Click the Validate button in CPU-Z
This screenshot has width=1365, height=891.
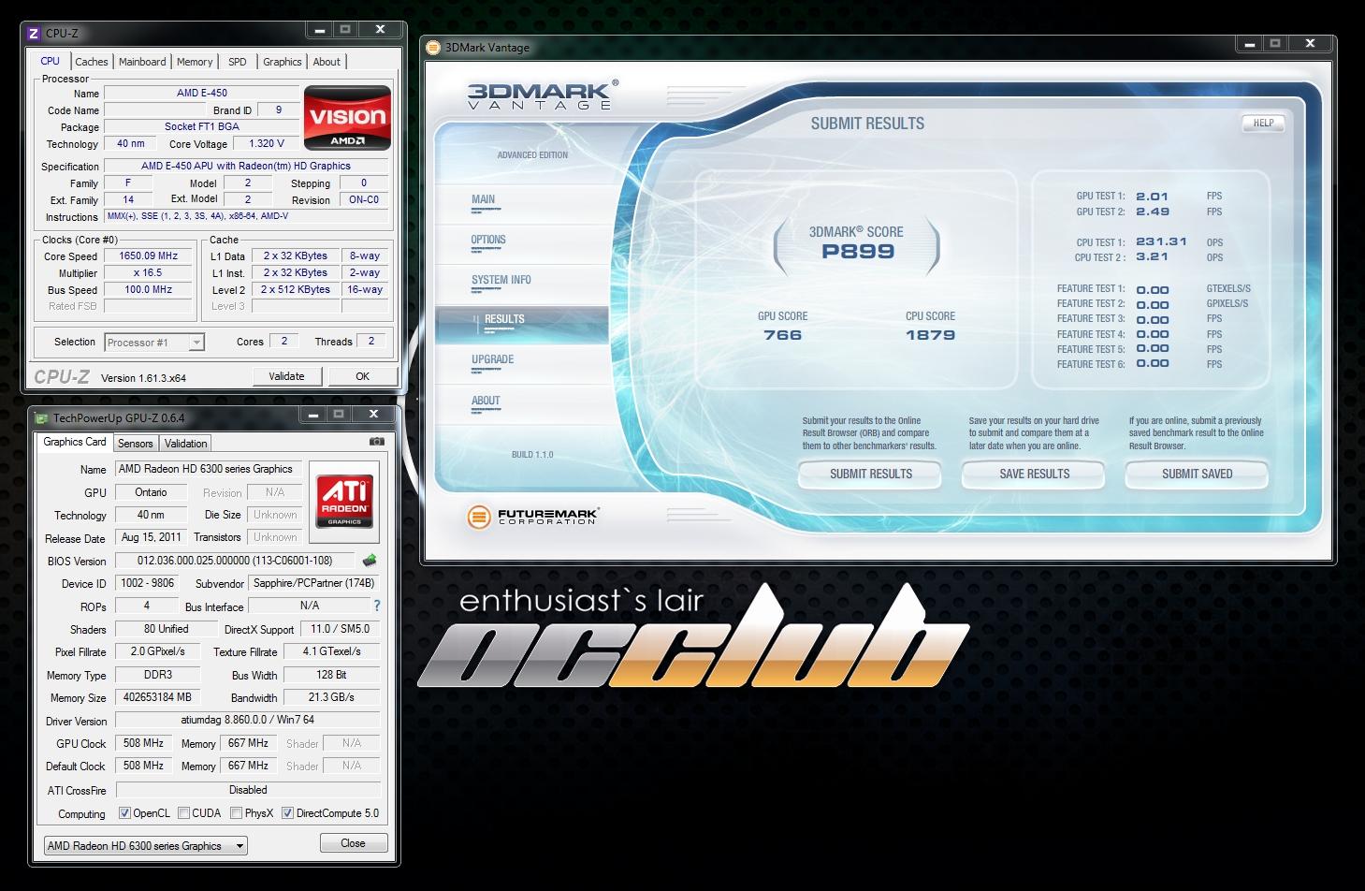click(286, 376)
